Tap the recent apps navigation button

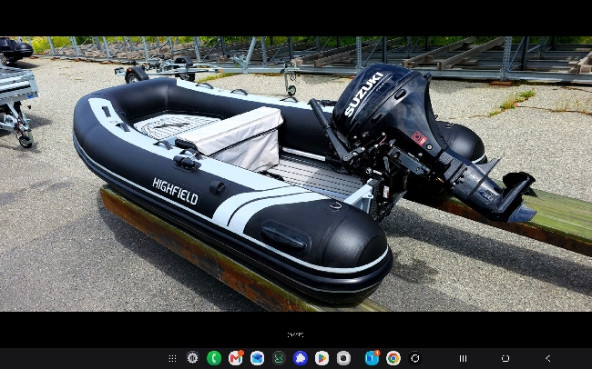tap(463, 358)
